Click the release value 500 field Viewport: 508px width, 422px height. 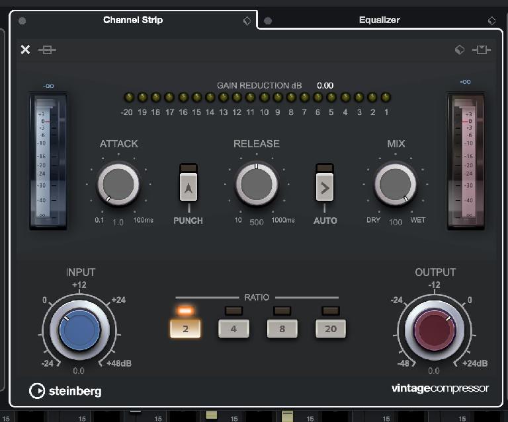coord(256,223)
